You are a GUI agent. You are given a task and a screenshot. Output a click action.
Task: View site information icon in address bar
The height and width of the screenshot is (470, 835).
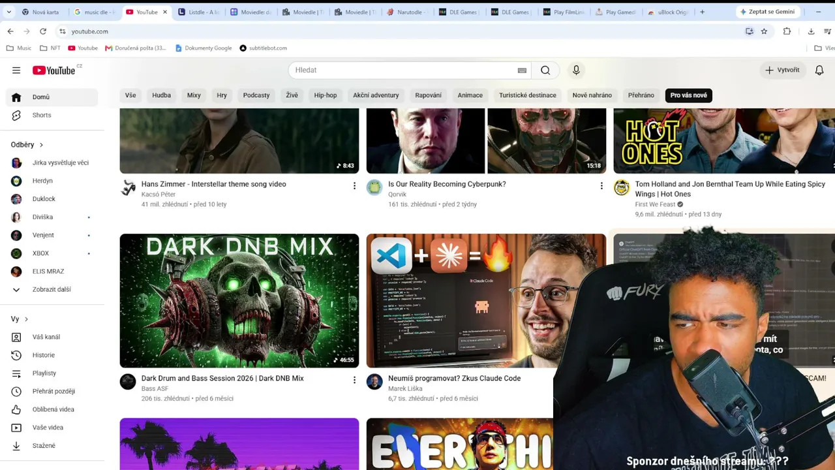[x=62, y=31]
